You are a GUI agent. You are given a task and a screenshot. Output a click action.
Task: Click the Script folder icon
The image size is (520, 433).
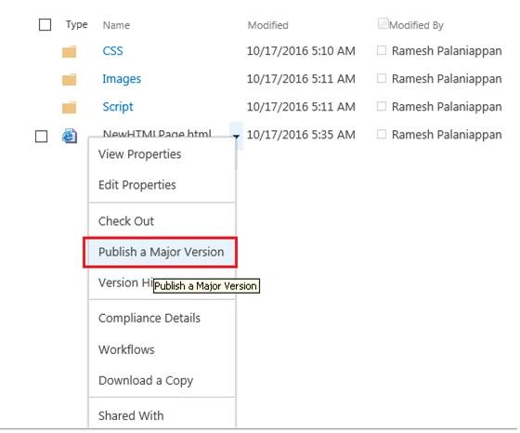coord(70,108)
